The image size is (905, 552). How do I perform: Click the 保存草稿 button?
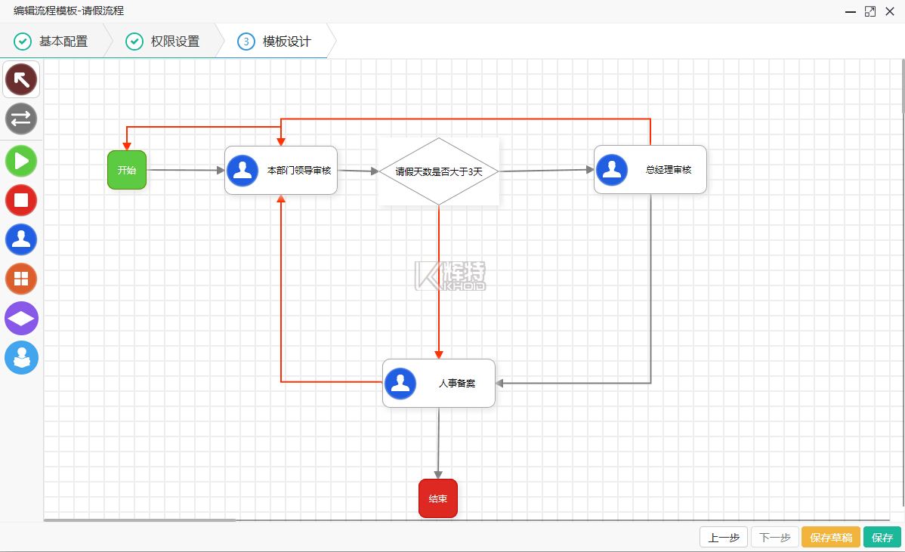click(830, 537)
